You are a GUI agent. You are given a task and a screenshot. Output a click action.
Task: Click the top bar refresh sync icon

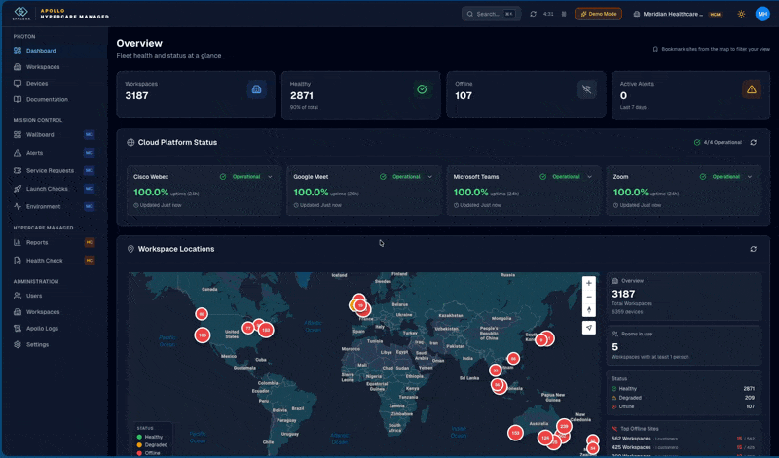click(533, 14)
